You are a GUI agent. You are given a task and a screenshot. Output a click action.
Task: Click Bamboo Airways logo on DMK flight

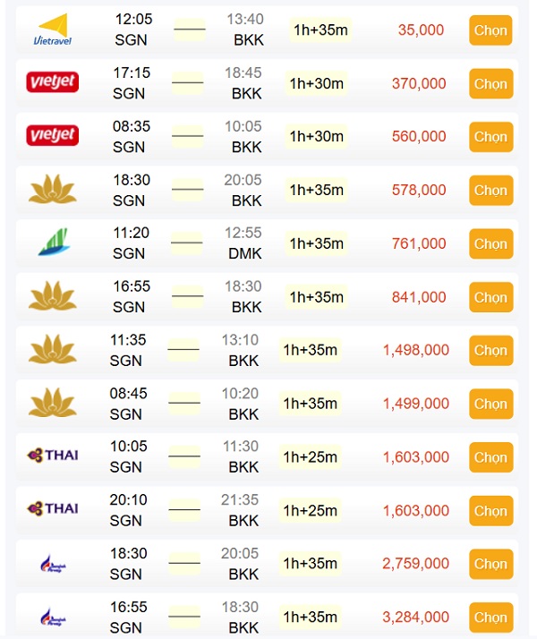point(53,242)
